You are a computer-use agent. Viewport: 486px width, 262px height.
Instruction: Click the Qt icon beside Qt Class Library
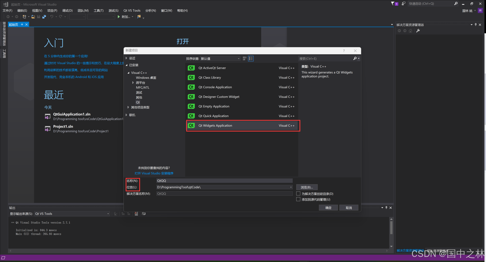tap(191, 77)
